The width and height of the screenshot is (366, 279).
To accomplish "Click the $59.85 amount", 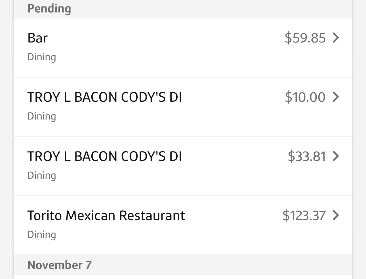I will click(x=305, y=38).
